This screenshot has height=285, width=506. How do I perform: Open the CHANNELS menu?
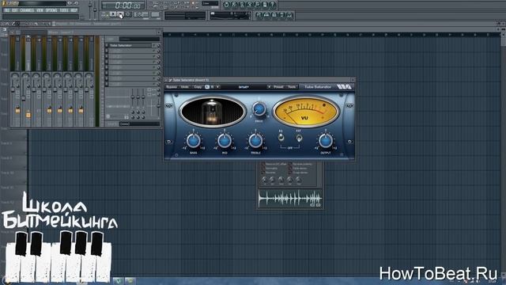click(x=27, y=10)
